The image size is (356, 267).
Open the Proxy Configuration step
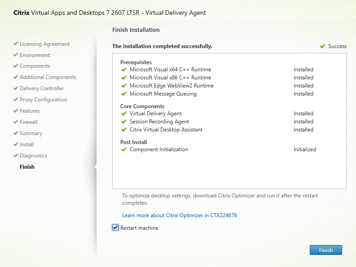43,100
